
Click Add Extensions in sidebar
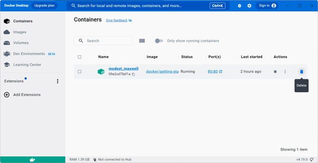click(27, 95)
